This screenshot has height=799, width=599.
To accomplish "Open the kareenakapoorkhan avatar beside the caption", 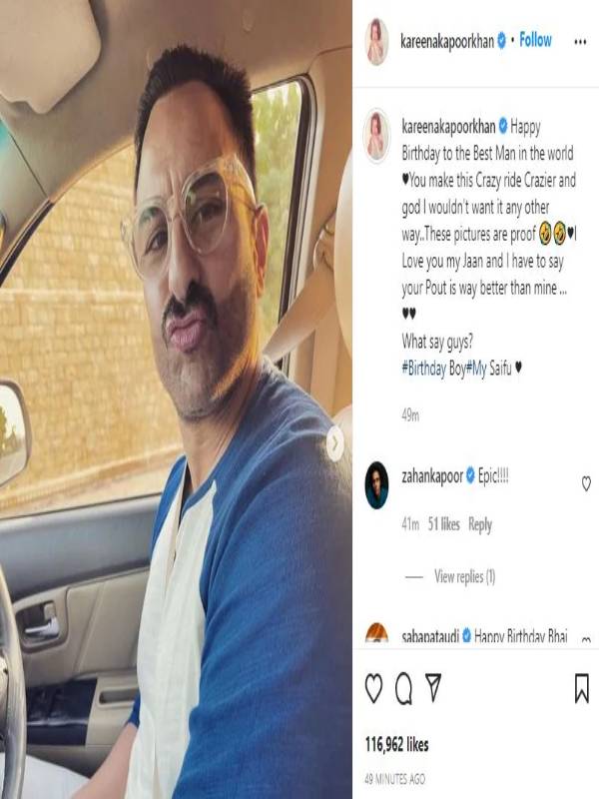I will point(376,136).
